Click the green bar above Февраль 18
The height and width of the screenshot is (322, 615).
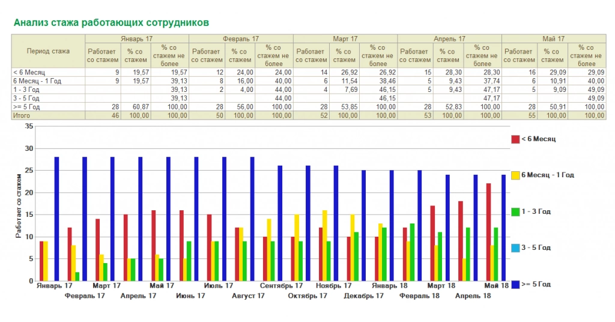[412, 252]
